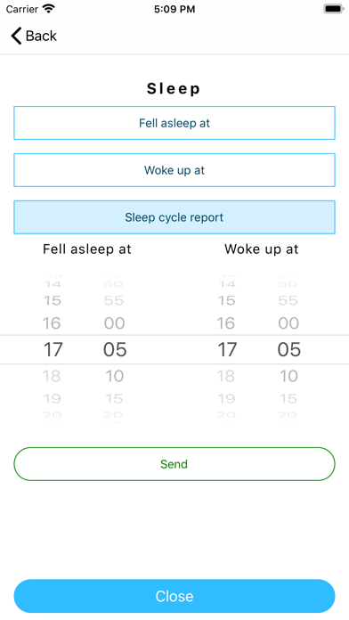Send the sleep report
This screenshot has width=349, height=620.
click(174, 464)
